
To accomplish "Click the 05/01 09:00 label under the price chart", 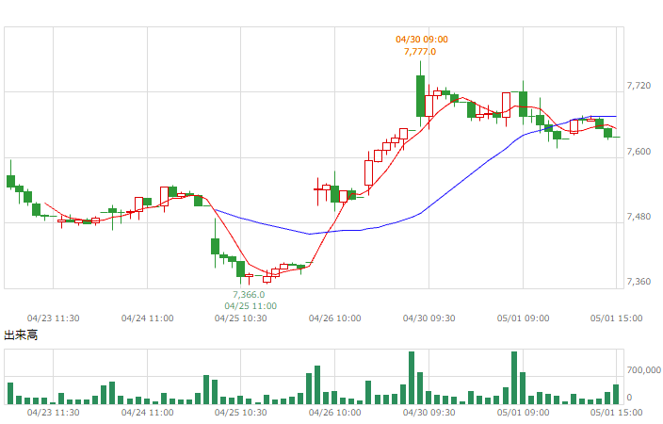I will 523,318.
